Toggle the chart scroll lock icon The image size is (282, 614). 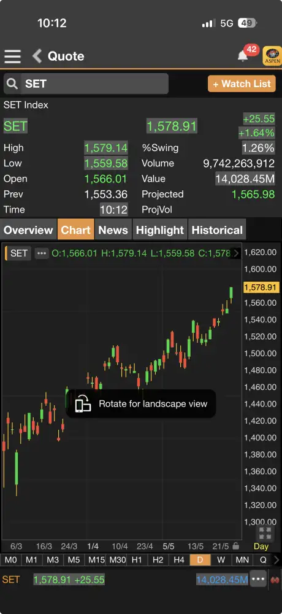coord(235,546)
